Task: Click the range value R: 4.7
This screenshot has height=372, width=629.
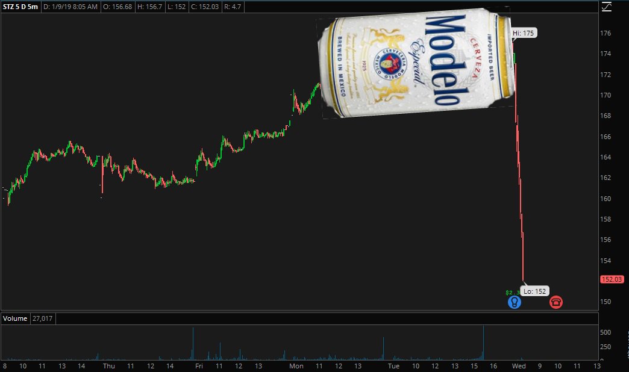Action: 233,7
